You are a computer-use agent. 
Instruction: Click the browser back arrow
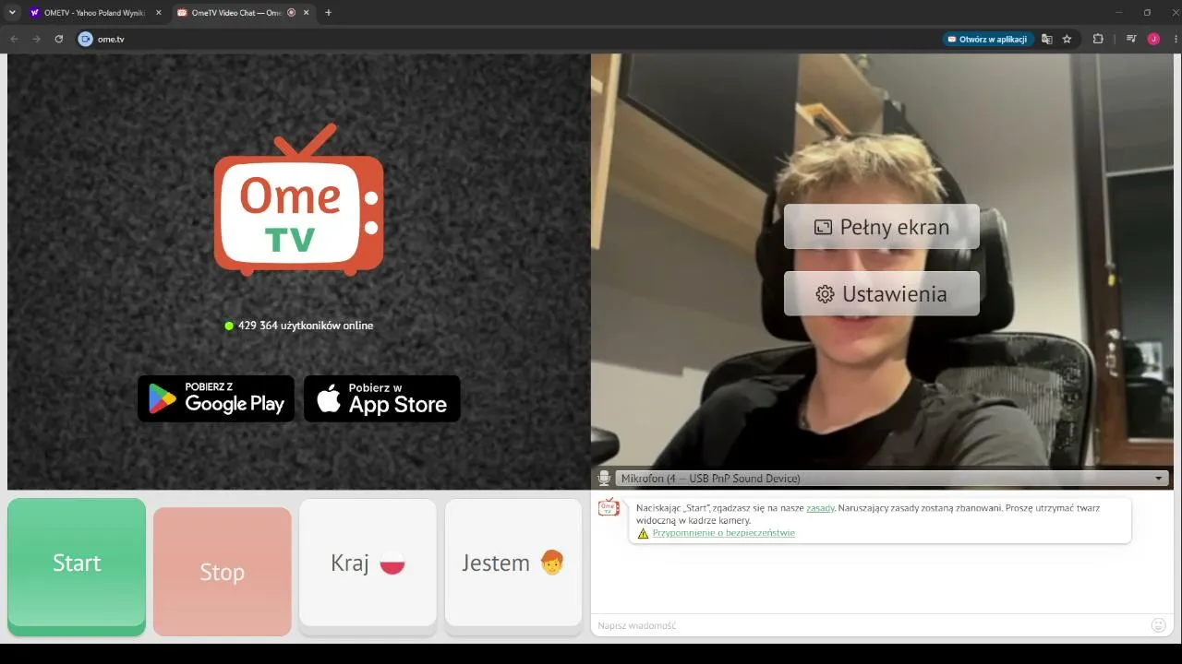coord(14,39)
